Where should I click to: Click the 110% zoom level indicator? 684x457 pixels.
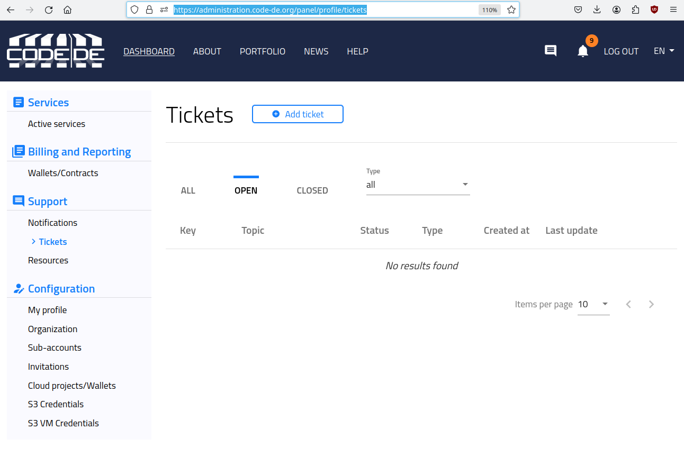[x=490, y=10]
